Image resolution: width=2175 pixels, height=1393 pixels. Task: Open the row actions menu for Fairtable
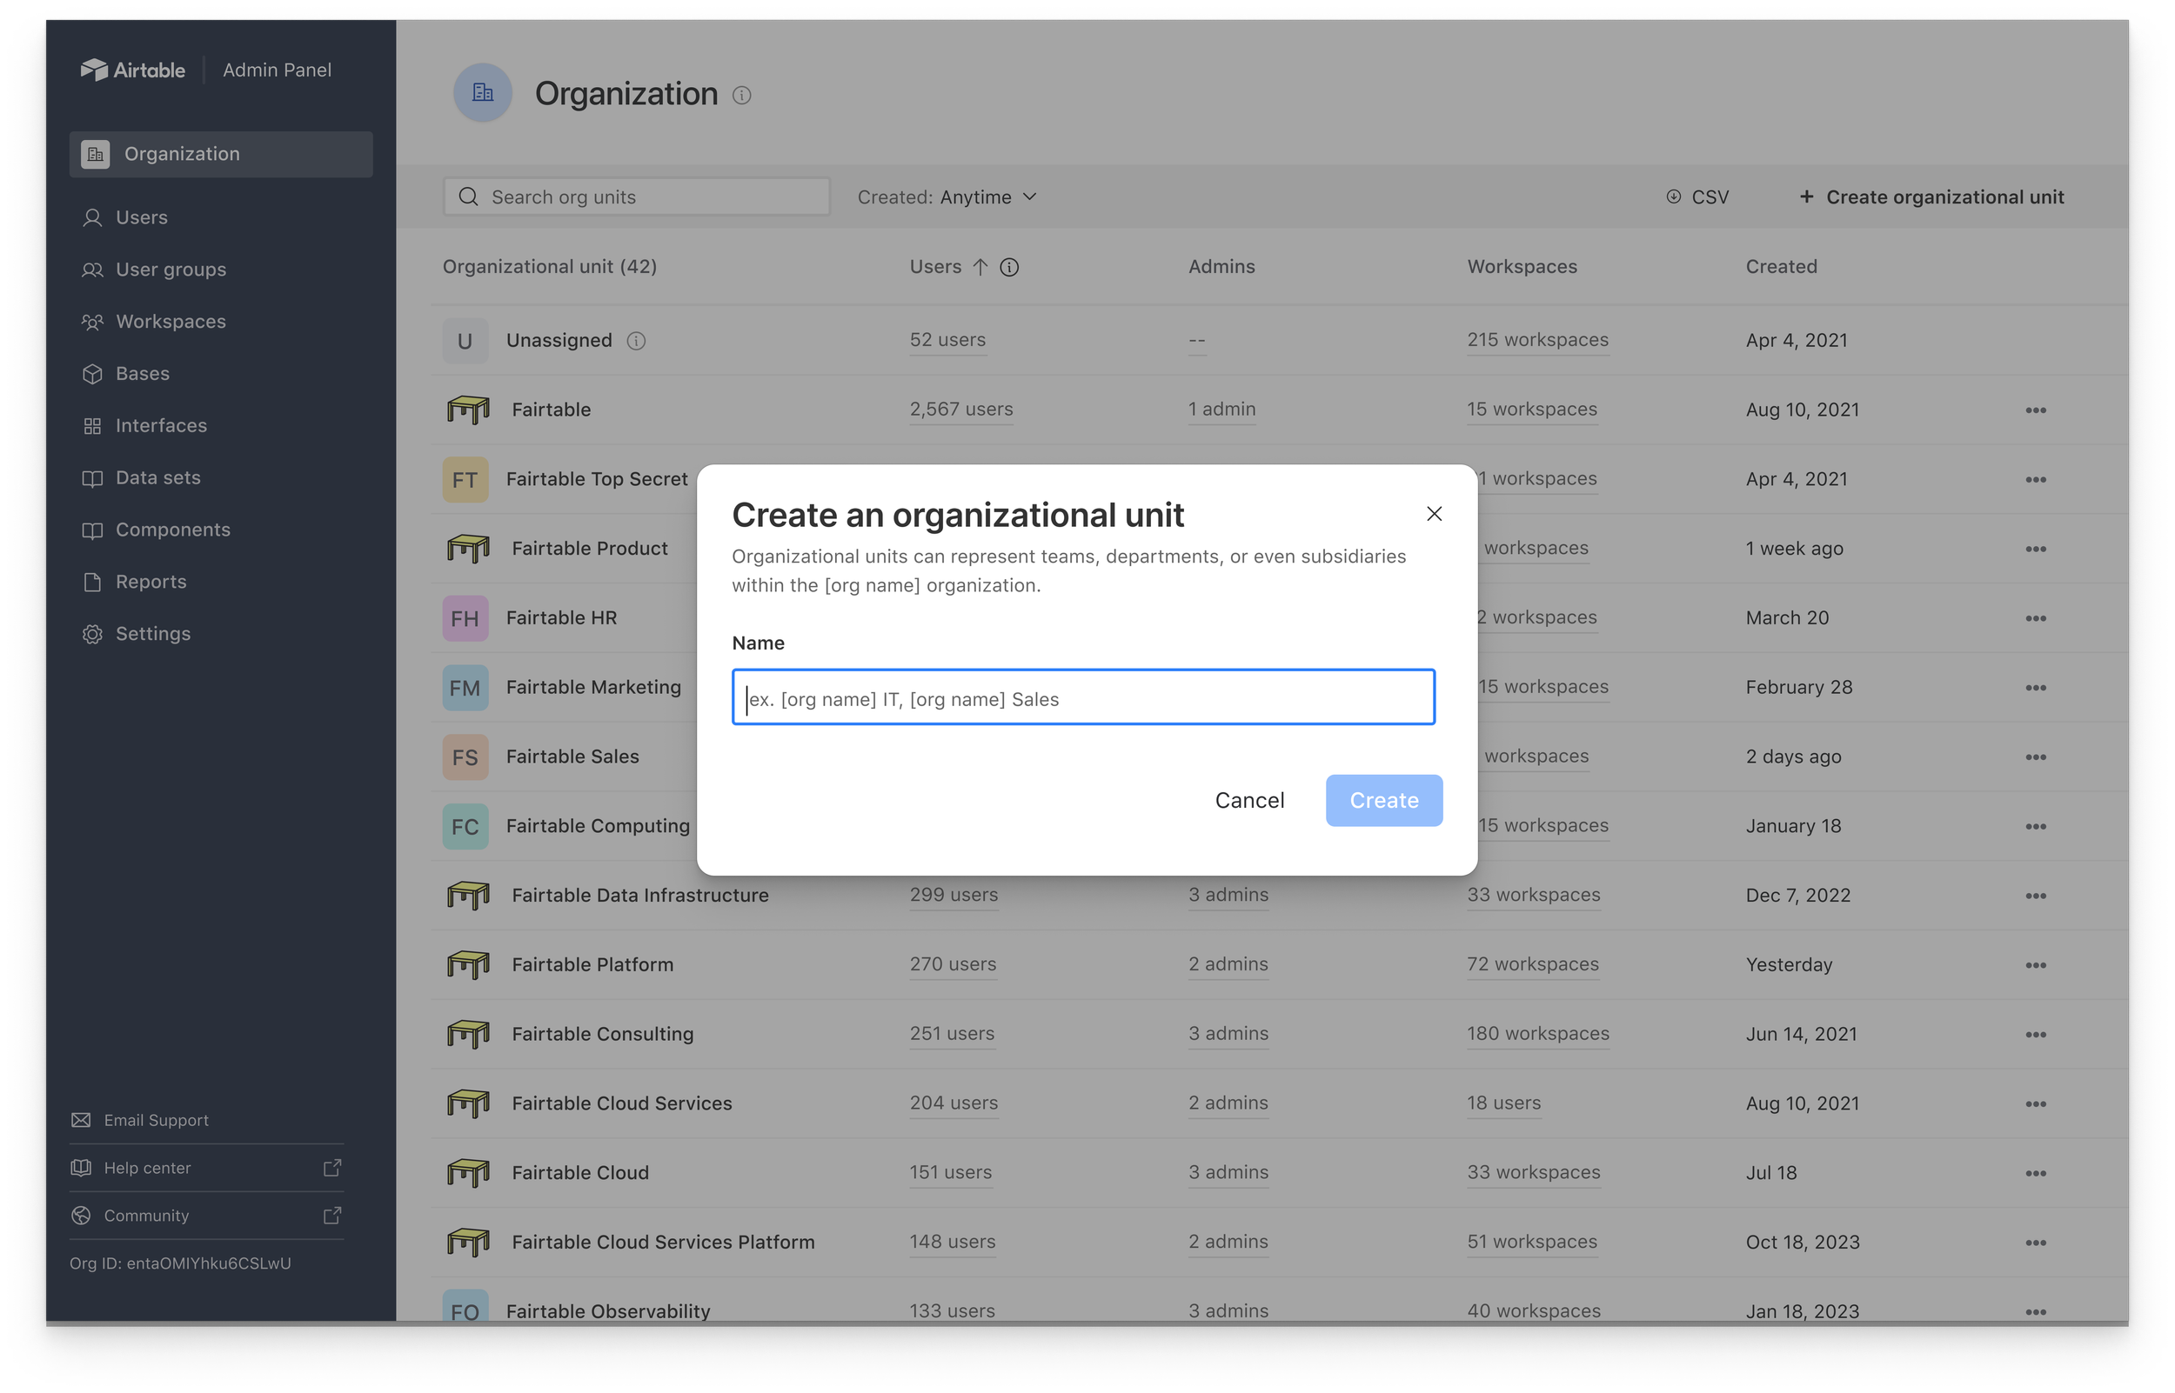[2034, 410]
